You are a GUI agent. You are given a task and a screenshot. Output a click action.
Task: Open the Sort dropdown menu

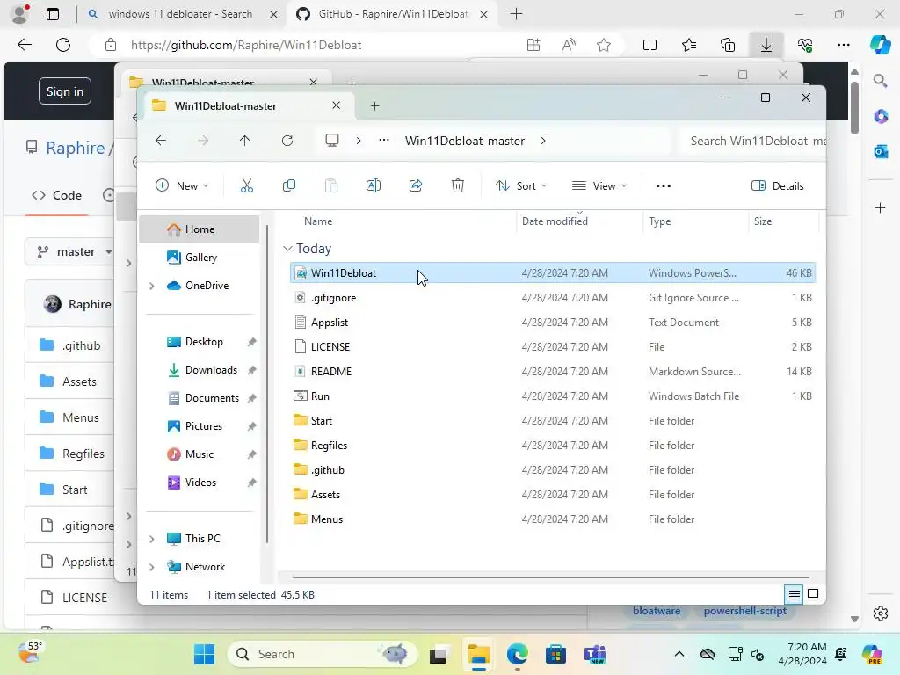[521, 186]
